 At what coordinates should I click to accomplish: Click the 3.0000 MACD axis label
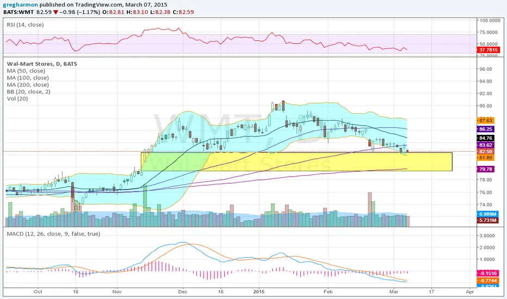(x=487, y=235)
